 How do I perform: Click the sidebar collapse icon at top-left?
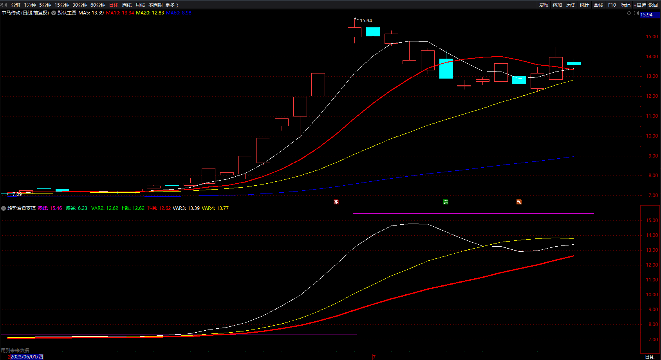point(4,5)
